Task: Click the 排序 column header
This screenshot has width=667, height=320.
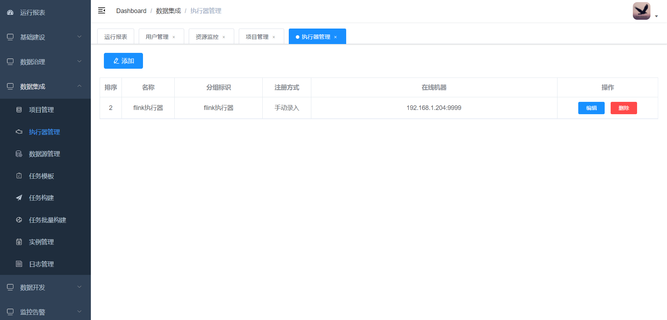Action: pos(111,87)
